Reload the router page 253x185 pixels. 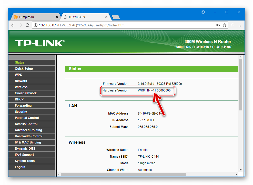tap(27, 25)
